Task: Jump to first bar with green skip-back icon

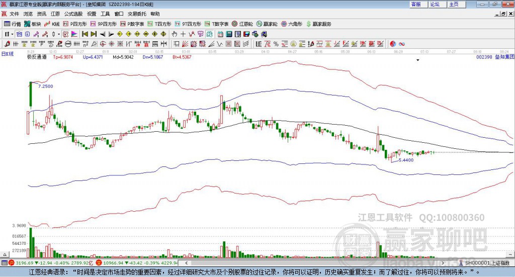Action: coord(85,34)
